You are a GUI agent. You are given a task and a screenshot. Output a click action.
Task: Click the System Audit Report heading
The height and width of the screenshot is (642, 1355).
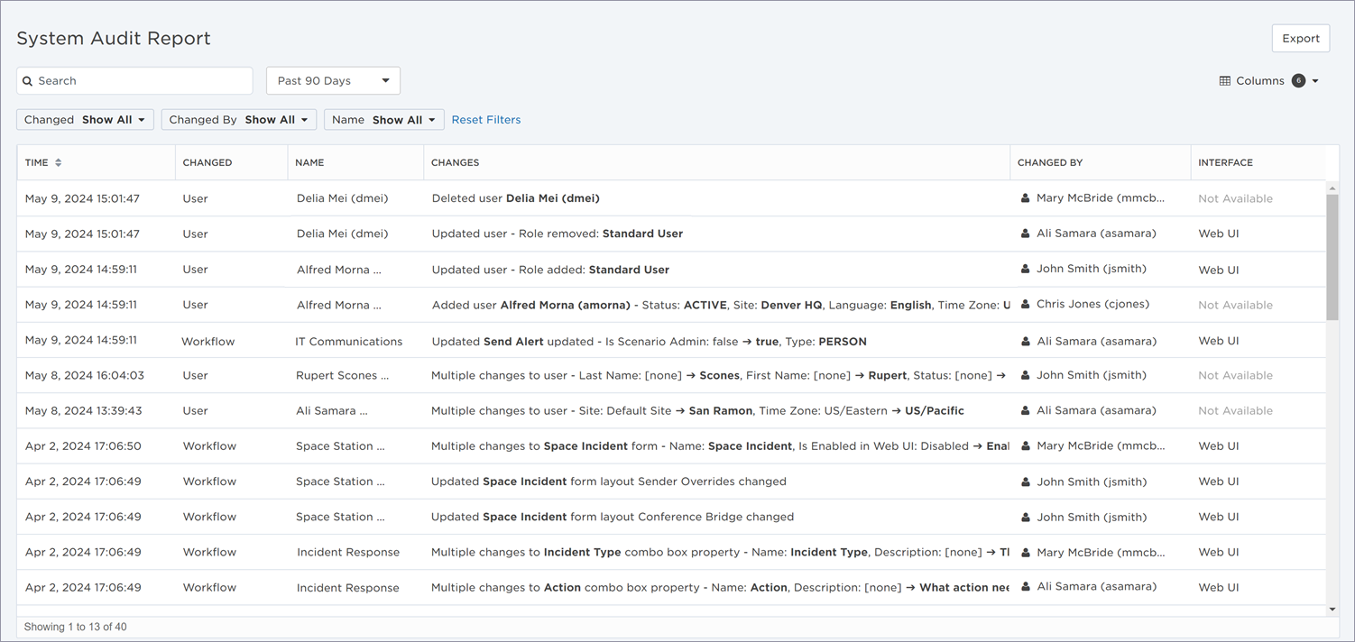114,39
